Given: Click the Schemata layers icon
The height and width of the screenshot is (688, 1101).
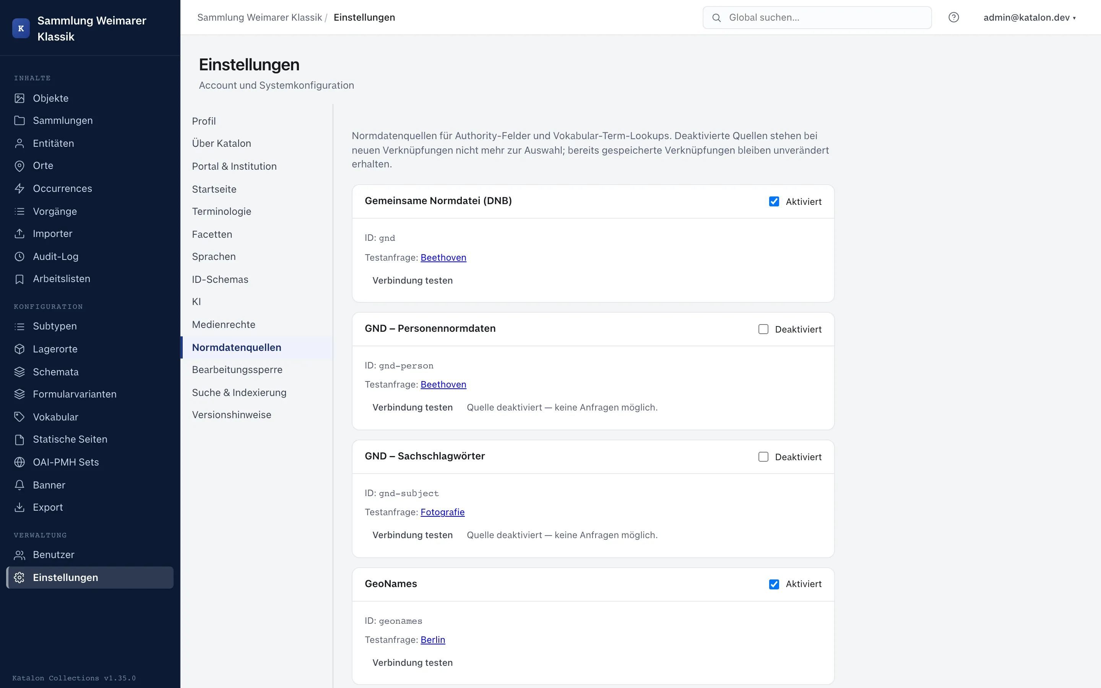Looking at the screenshot, I should pyautogui.click(x=19, y=372).
